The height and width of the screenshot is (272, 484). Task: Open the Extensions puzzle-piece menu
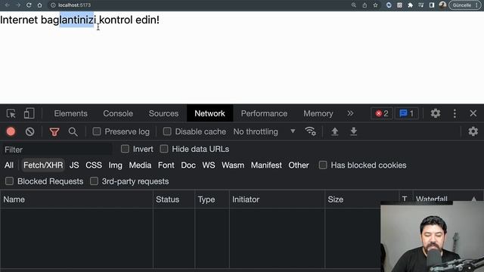pos(410,5)
